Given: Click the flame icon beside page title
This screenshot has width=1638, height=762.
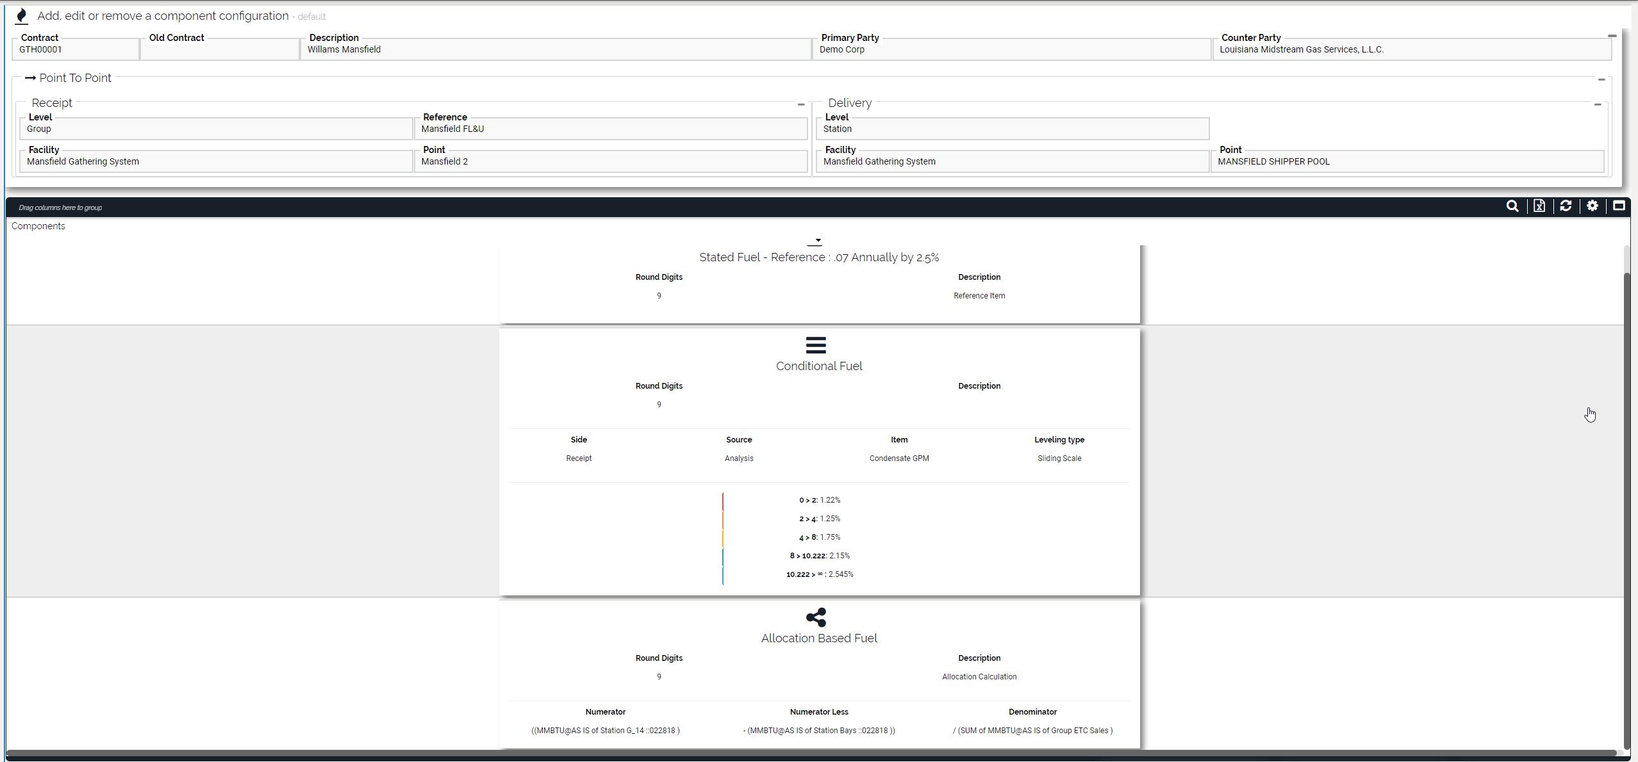Looking at the screenshot, I should pos(21,16).
